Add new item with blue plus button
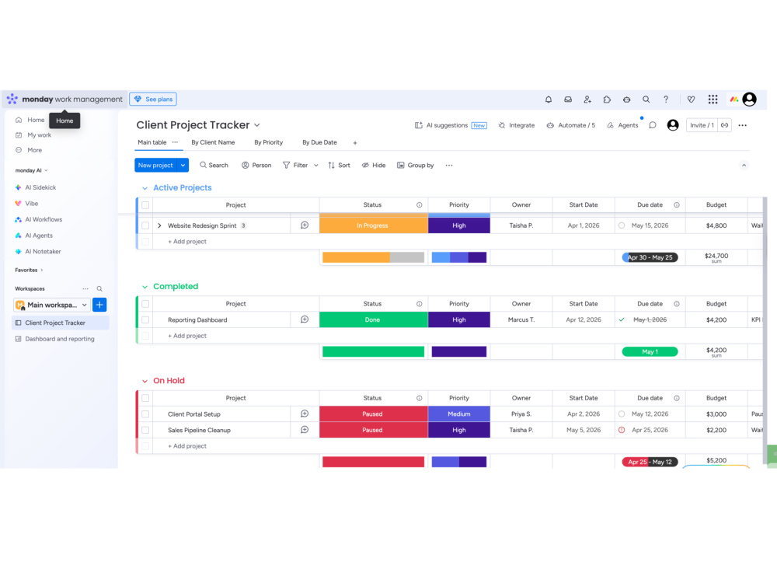 [x=99, y=305]
